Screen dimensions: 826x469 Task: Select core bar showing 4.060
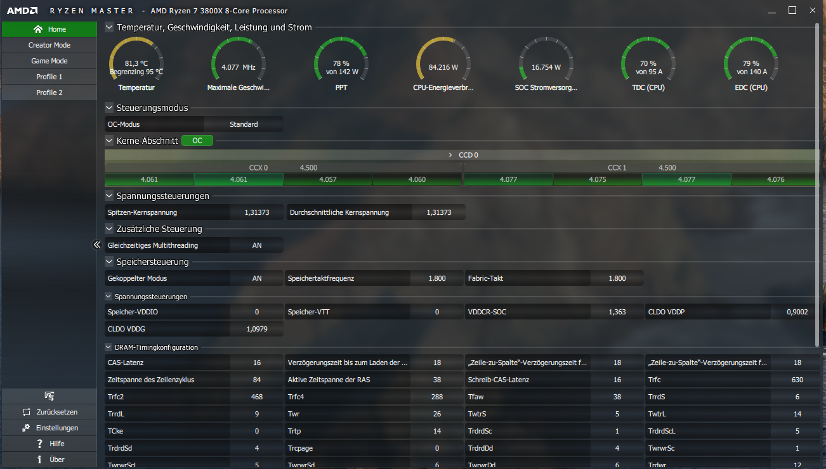[417, 179]
